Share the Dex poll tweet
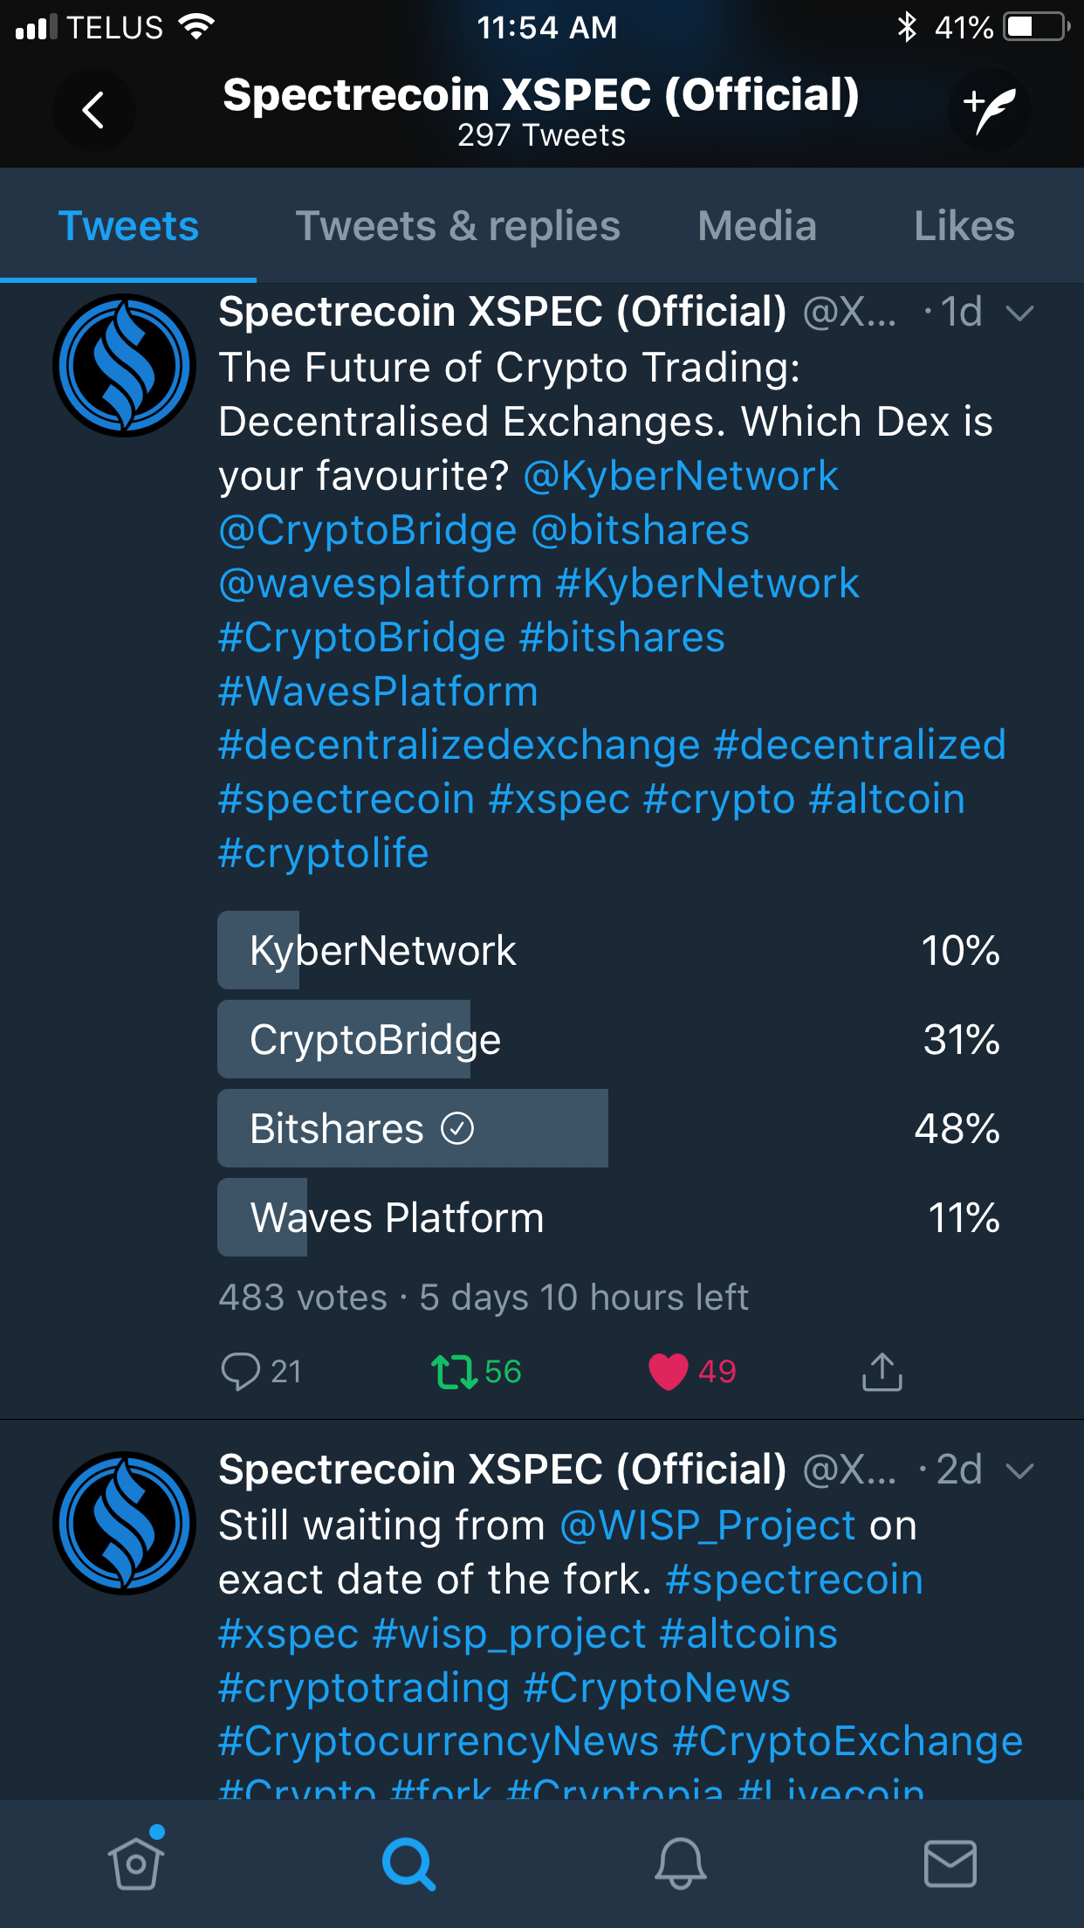Image resolution: width=1084 pixels, height=1928 pixels. pyautogui.click(x=882, y=1372)
